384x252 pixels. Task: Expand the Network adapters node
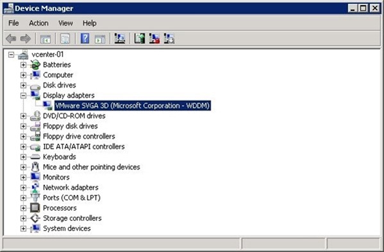pos(23,187)
